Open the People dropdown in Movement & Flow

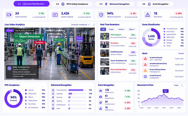(x=178, y=85)
